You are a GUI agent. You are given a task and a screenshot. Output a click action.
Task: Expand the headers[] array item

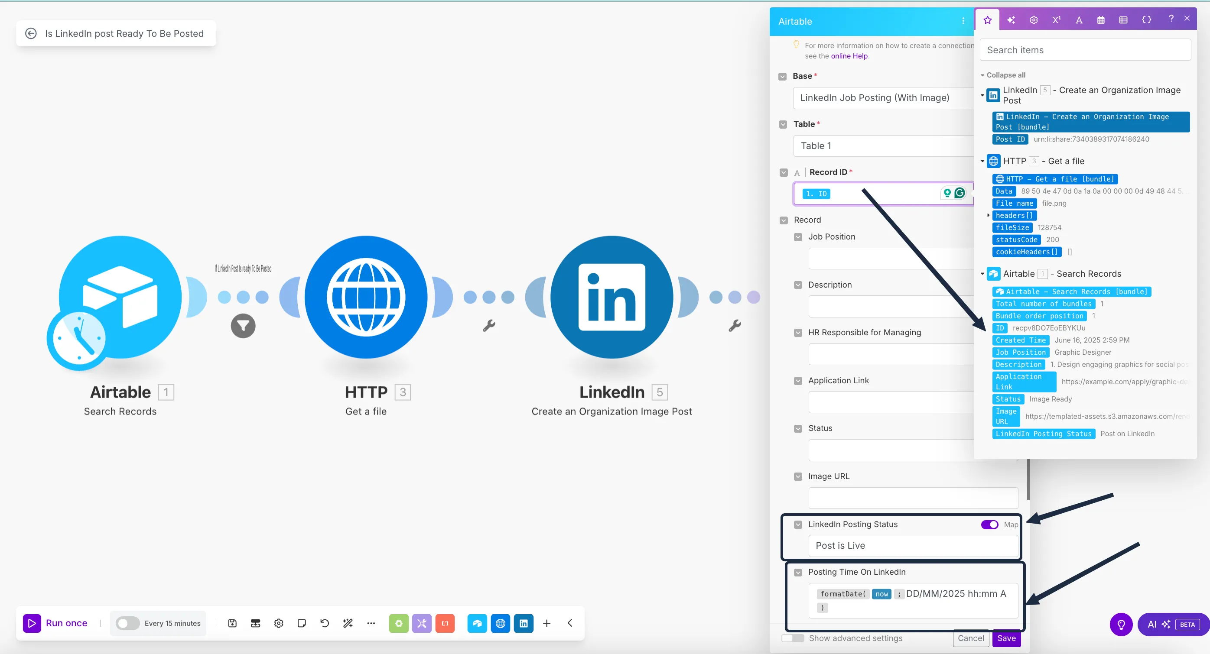click(988, 216)
